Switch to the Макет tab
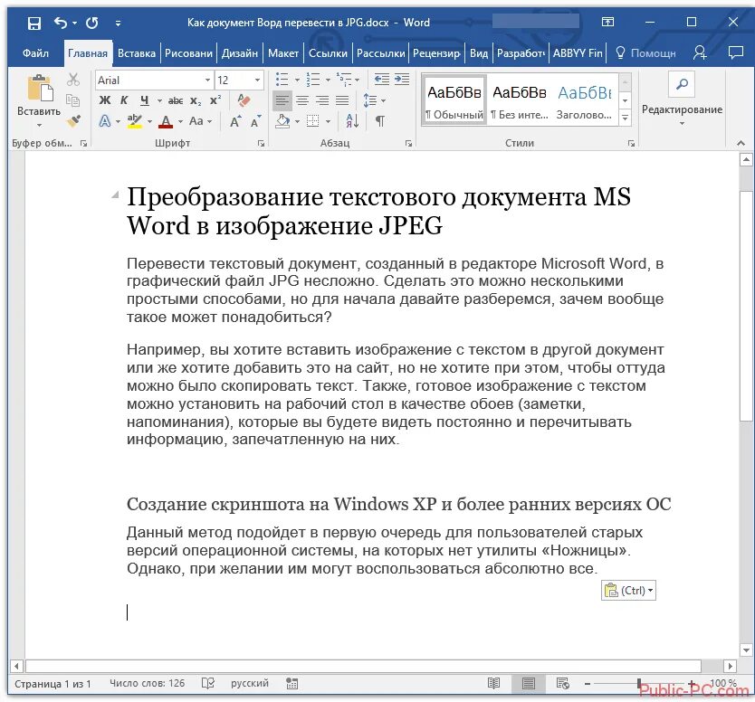The width and height of the screenshot is (755, 702). (283, 53)
